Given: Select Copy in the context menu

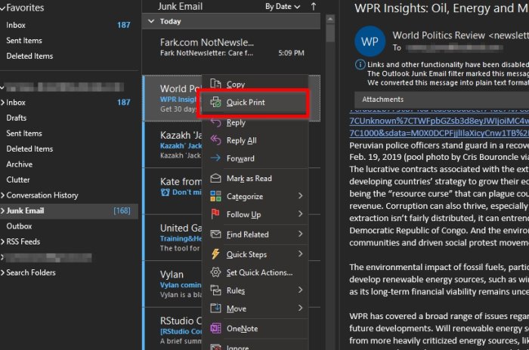Looking at the screenshot, I should pyautogui.click(x=255, y=84).
